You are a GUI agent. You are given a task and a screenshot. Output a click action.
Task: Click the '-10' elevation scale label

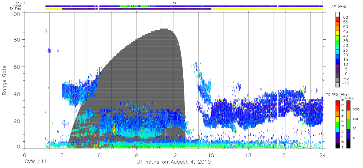coord(345,83)
